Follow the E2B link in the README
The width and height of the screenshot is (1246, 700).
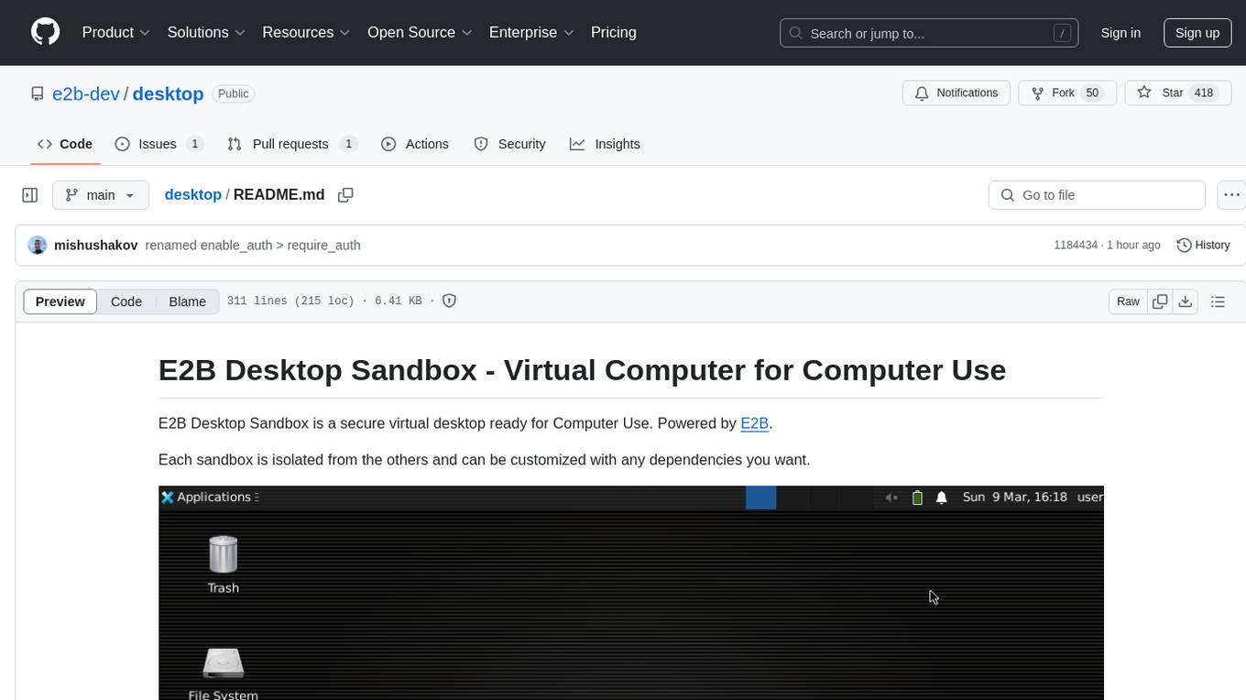[754, 423]
